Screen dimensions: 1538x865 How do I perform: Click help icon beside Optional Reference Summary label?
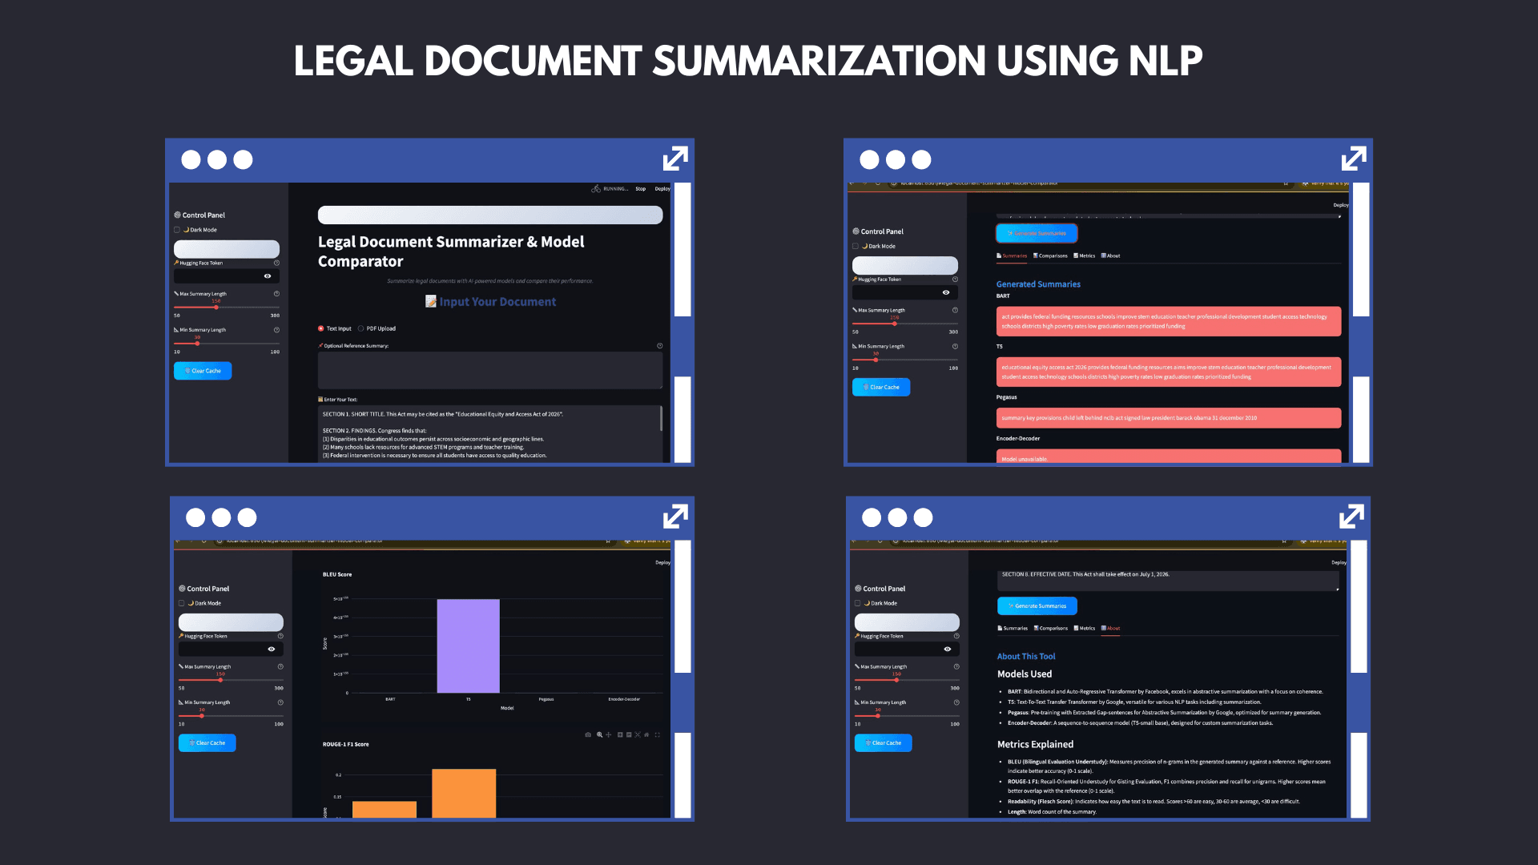coord(659,346)
